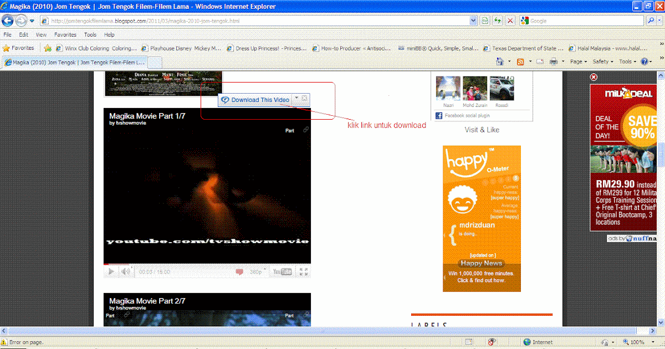
Task: Change video quality from 360p
Action: tap(257, 272)
